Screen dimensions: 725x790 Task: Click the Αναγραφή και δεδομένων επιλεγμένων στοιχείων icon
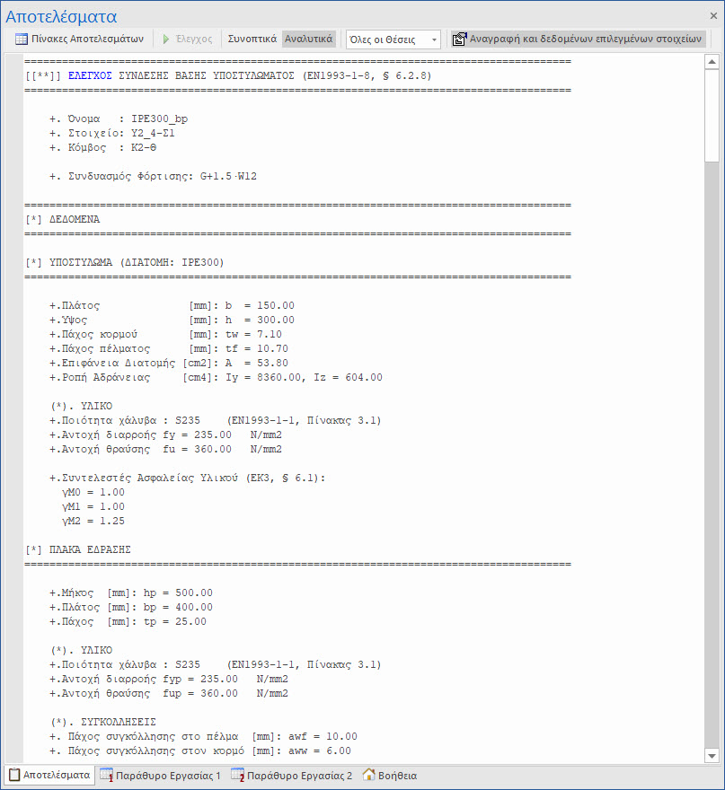tap(460, 39)
